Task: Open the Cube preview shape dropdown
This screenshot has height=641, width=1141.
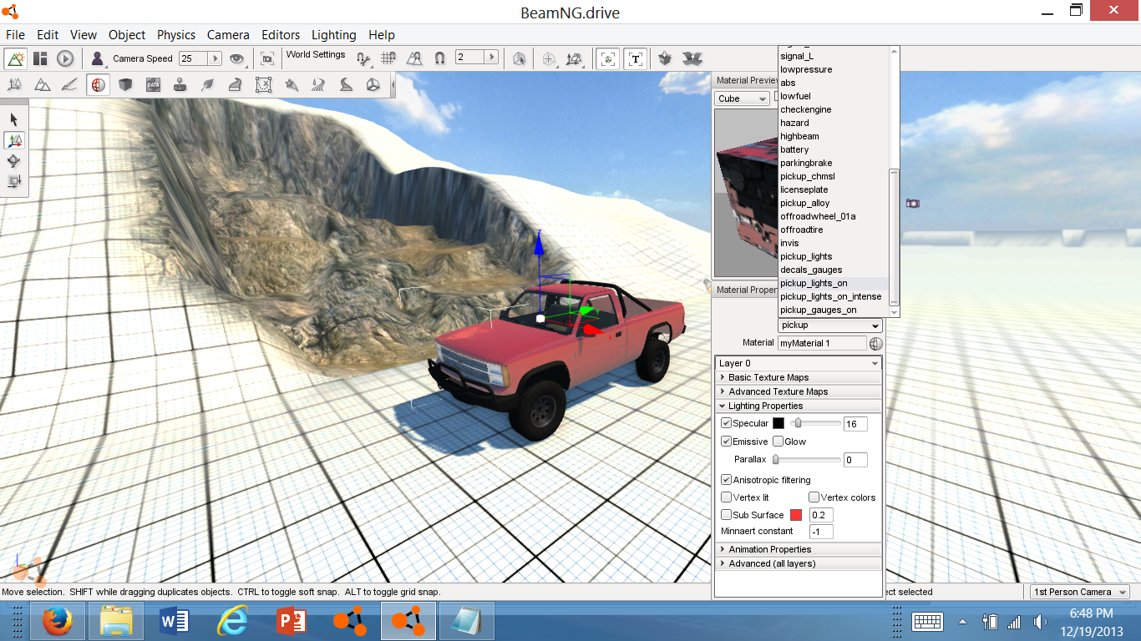Action: pyautogui.click(x=743, y=98)
